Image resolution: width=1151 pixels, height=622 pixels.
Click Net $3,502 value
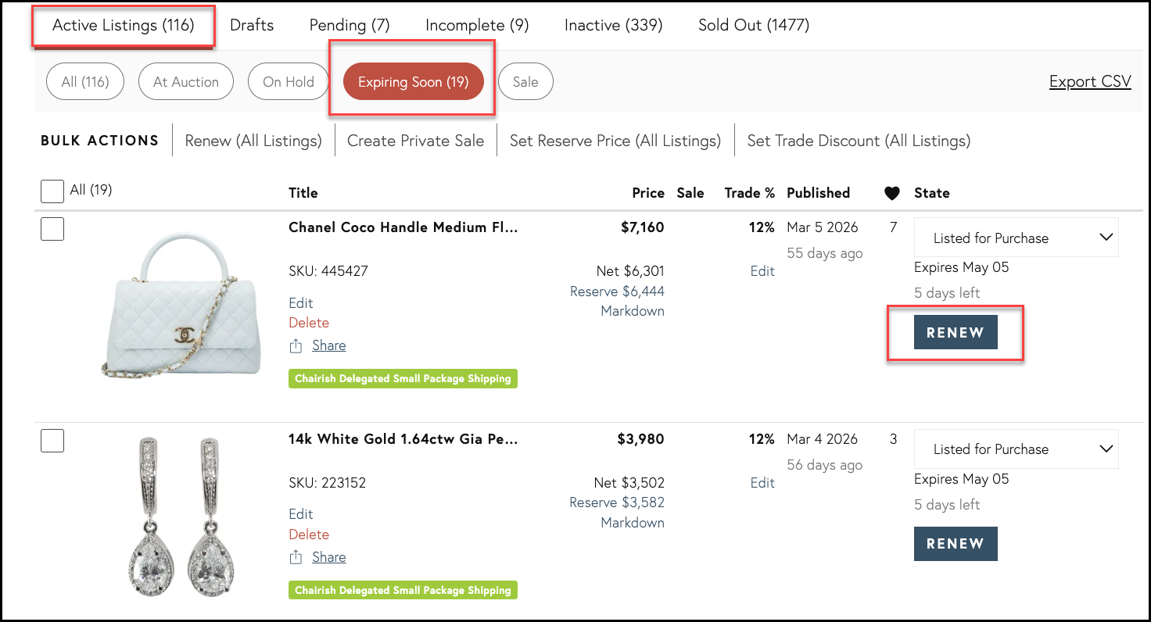(x=629, y=483)
